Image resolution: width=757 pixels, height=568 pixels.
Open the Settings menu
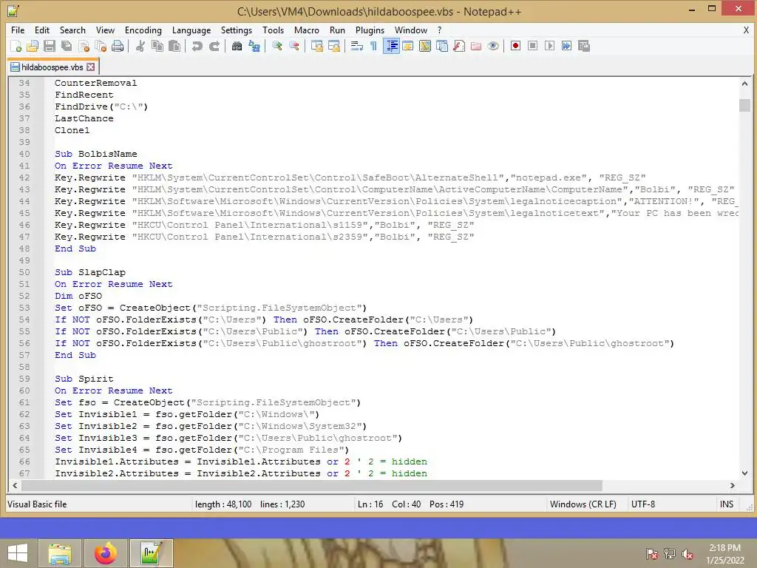[236, 30]
